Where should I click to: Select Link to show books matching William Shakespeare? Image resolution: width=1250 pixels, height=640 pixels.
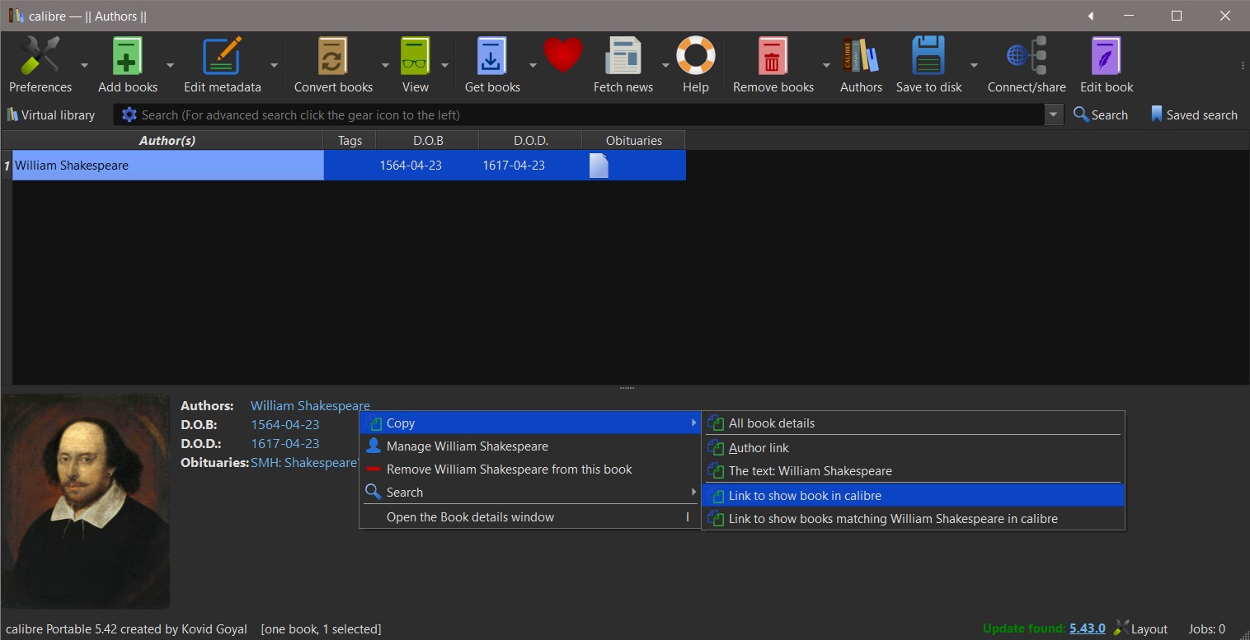914,519
